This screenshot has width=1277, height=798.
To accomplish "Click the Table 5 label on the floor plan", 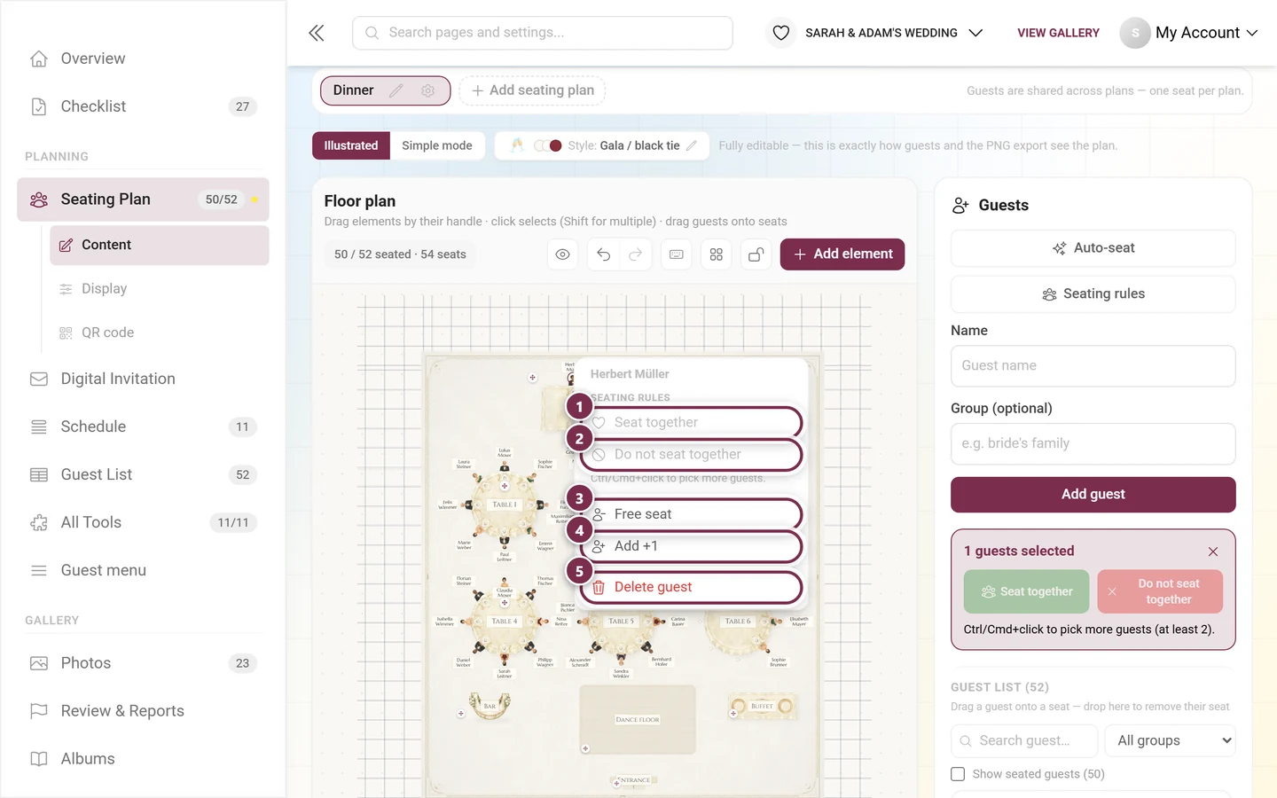I will click(621, 622).
